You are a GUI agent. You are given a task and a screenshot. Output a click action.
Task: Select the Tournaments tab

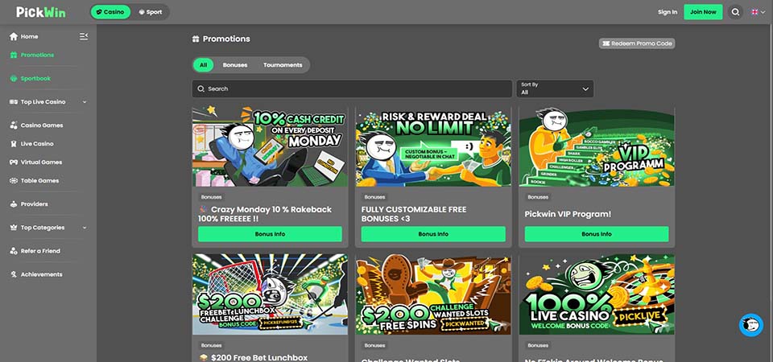tap(283, 65)
